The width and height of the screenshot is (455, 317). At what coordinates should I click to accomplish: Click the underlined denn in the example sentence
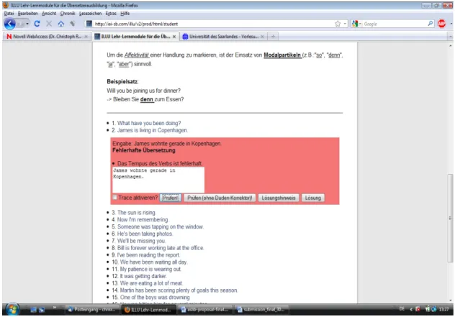pyautogui.click(x=147, y=99)
